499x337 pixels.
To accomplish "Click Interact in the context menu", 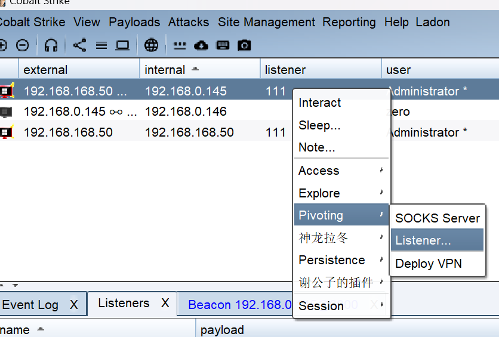I will point(320,103).
